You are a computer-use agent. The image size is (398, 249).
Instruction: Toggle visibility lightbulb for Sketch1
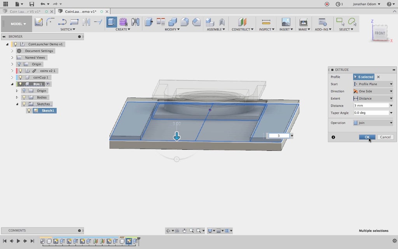click(29, 110)
